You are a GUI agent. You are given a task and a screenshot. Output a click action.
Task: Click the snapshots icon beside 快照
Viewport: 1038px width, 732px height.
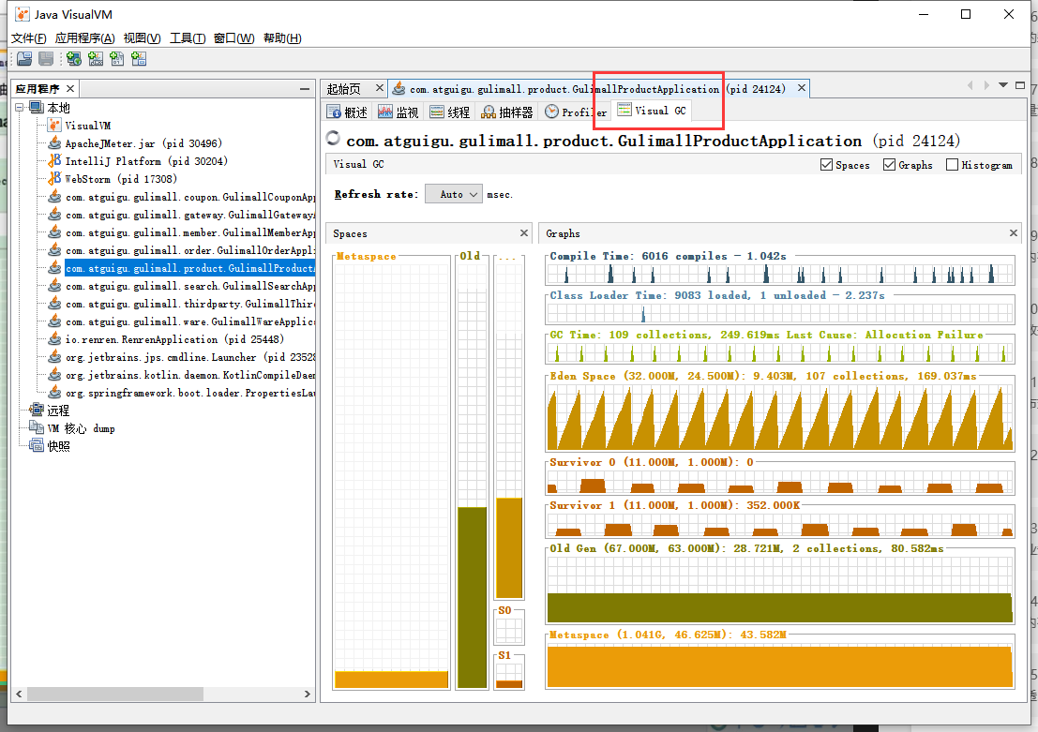point(37,446)
